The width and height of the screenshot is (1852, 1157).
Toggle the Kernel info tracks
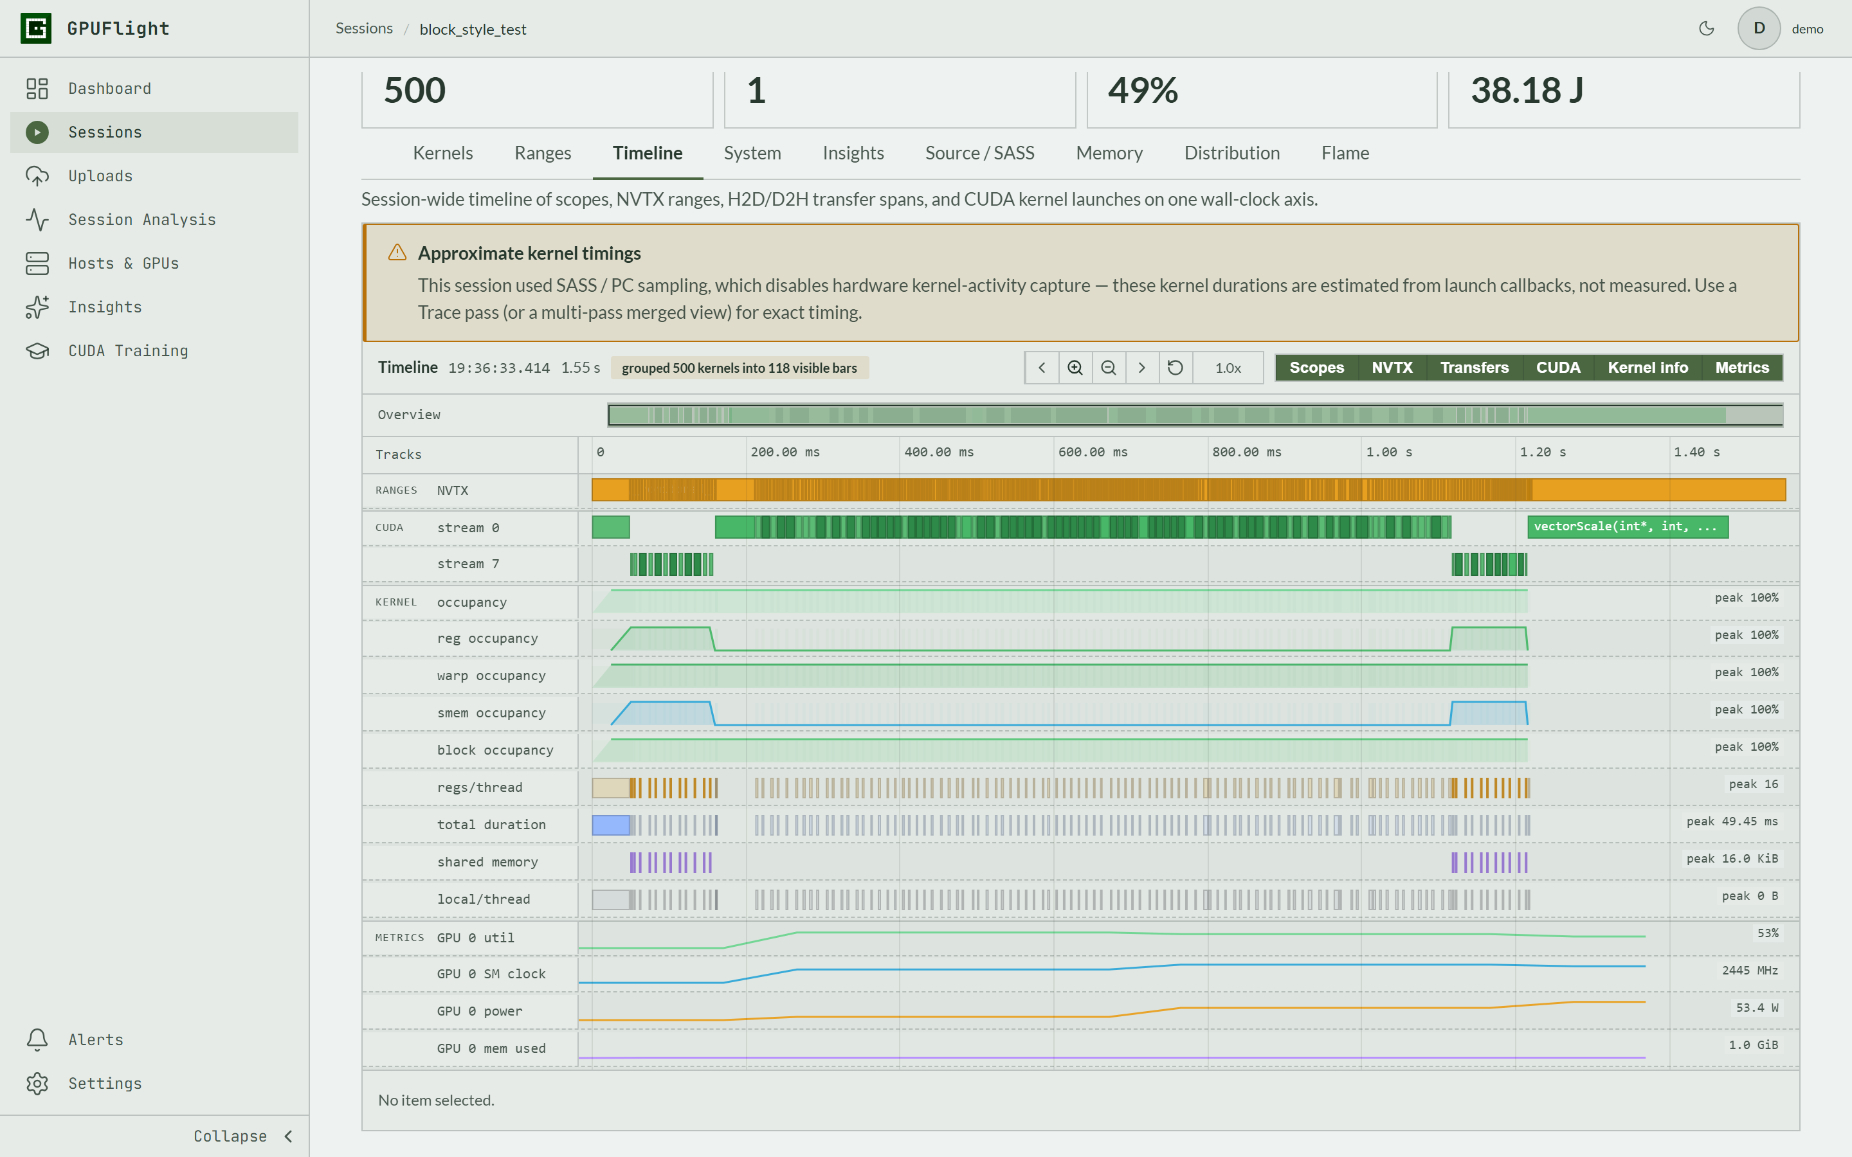pyautogui.click(x=1648, y=368)
